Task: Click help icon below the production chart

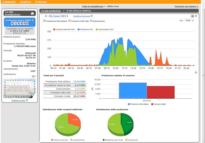Action: (196, 73)
